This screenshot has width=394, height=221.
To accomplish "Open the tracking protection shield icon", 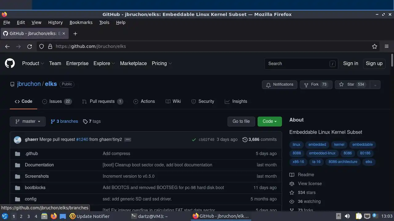I will click(x=42, y=46).
